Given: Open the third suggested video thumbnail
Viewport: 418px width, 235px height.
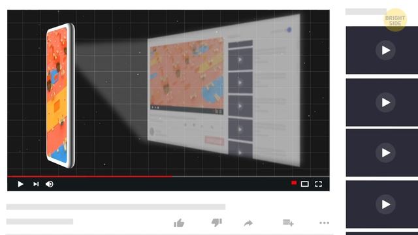Looking at the screenshot, I should [x=382, y=153].
